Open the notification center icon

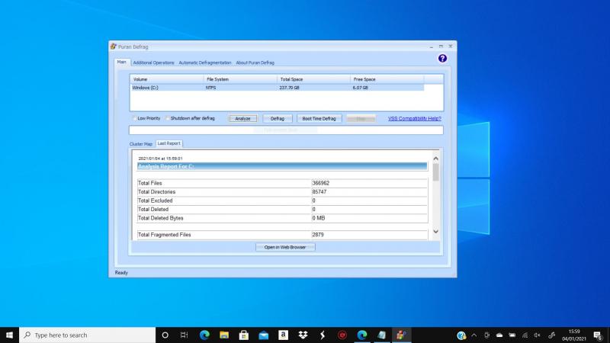[x=598, y=335]
